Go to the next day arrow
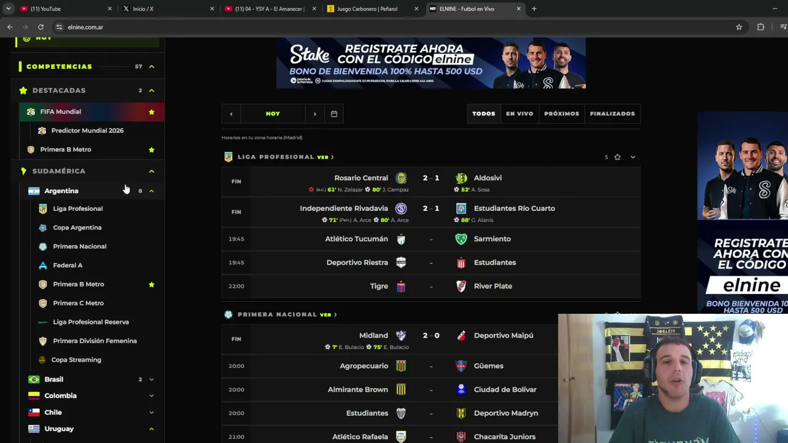Viewport: 788px width, 443px height. click(315, 114)
